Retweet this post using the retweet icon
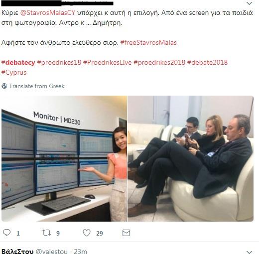The height and width of the screenshot is (254, 259). point(46,233)
